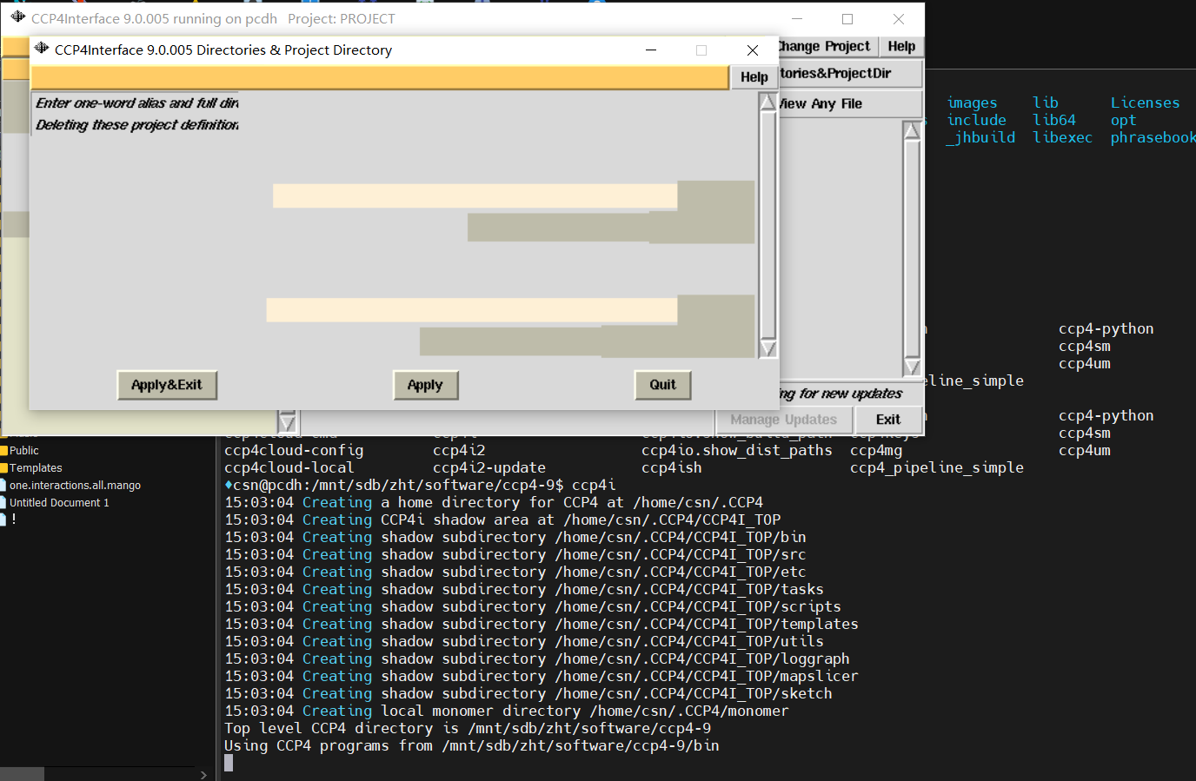Image resolution: width=1196 pixels, height=781 pixels.
Task: Minimize the Directories & Project Directory dialog
Action: (650, 50)
